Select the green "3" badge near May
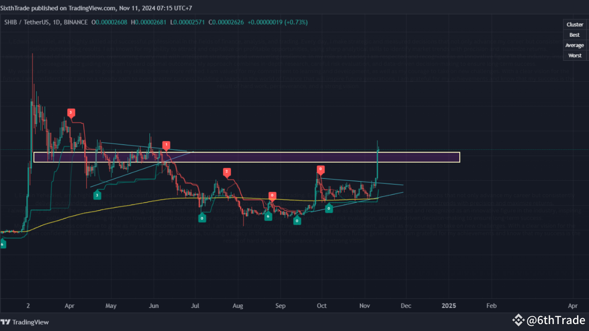589x331 pixels. pos(97,195)
